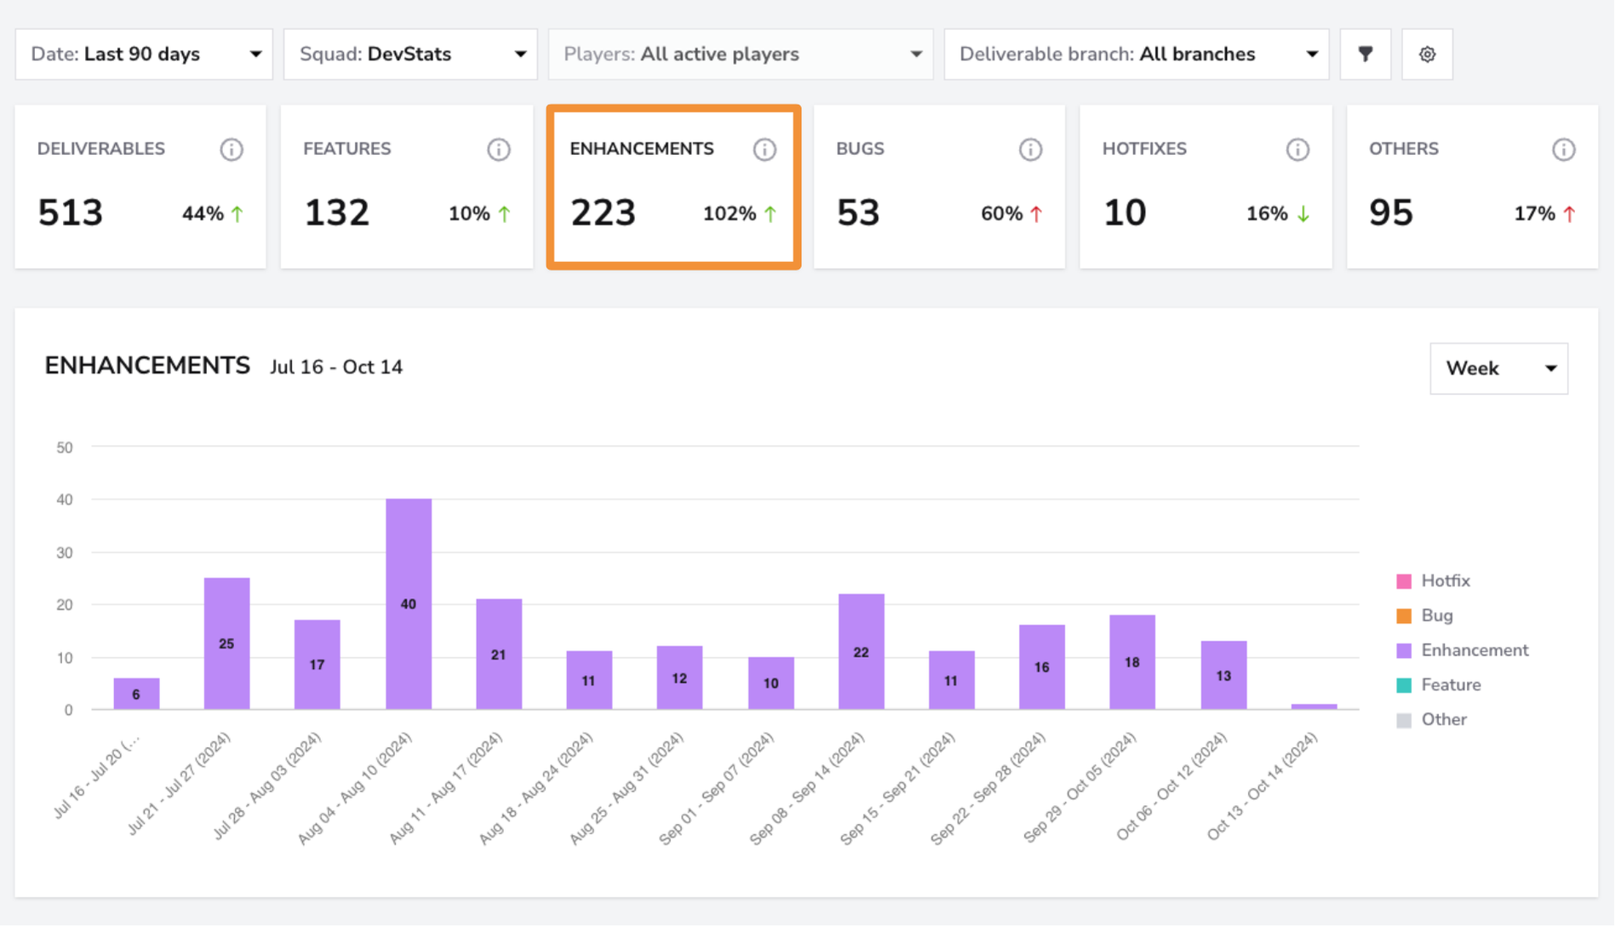
Task: Toggle the Feature legend series
Action: click(1439, 685)
